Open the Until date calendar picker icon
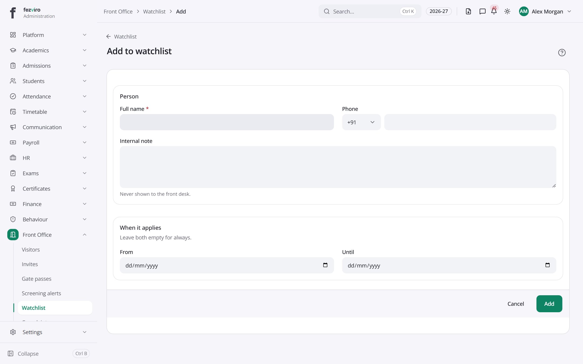This screenshot has height=364, width=583. (x=547, y=265)
